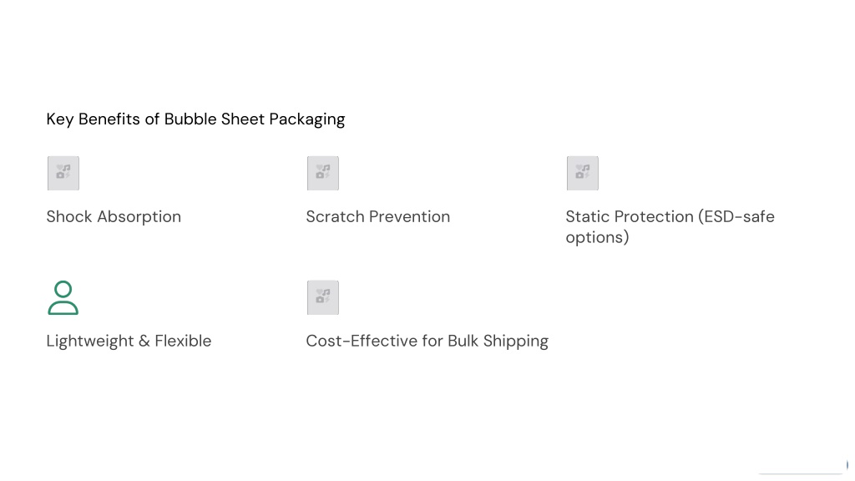Click the word 'Shipping' in the last benefit
Image resolution: width=855 pixels, height=481 pixels.
(x=515, y=342)
